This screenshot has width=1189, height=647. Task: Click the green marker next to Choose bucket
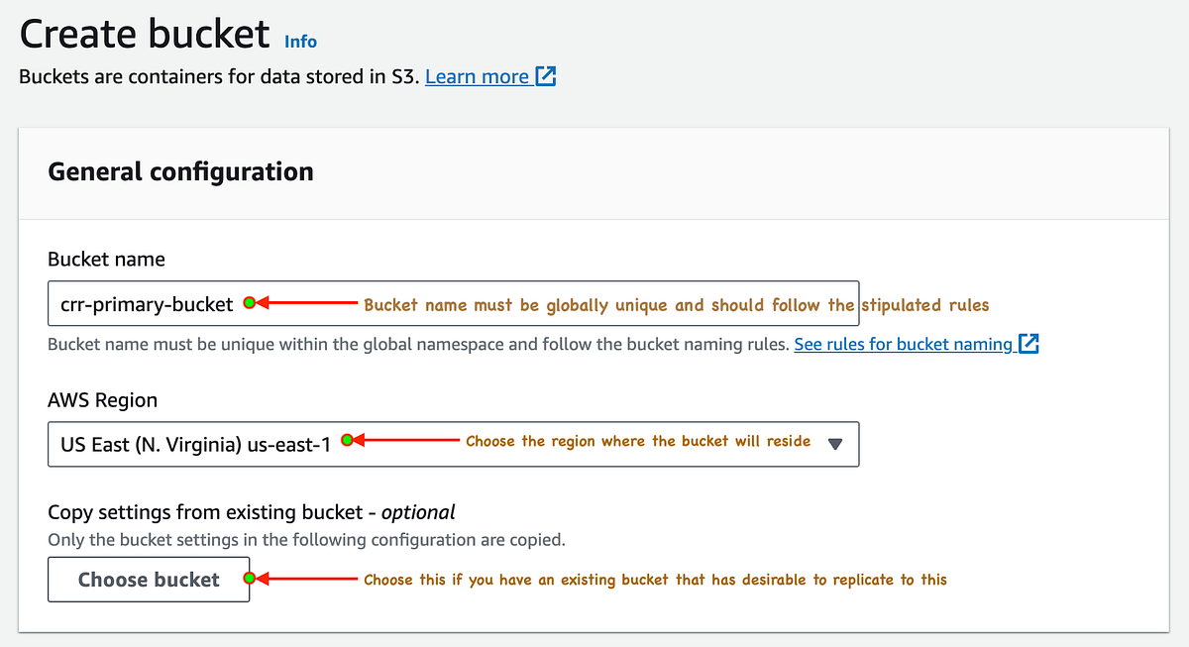click(249, 580)
